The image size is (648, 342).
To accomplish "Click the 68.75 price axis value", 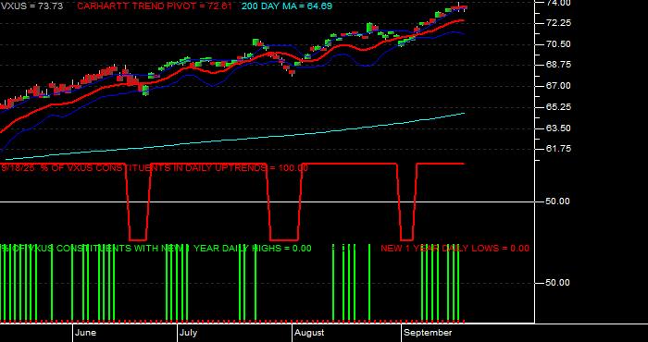I will (558, 65).
